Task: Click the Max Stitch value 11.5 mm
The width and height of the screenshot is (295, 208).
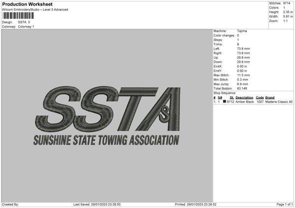Action: tap(243, 75)
